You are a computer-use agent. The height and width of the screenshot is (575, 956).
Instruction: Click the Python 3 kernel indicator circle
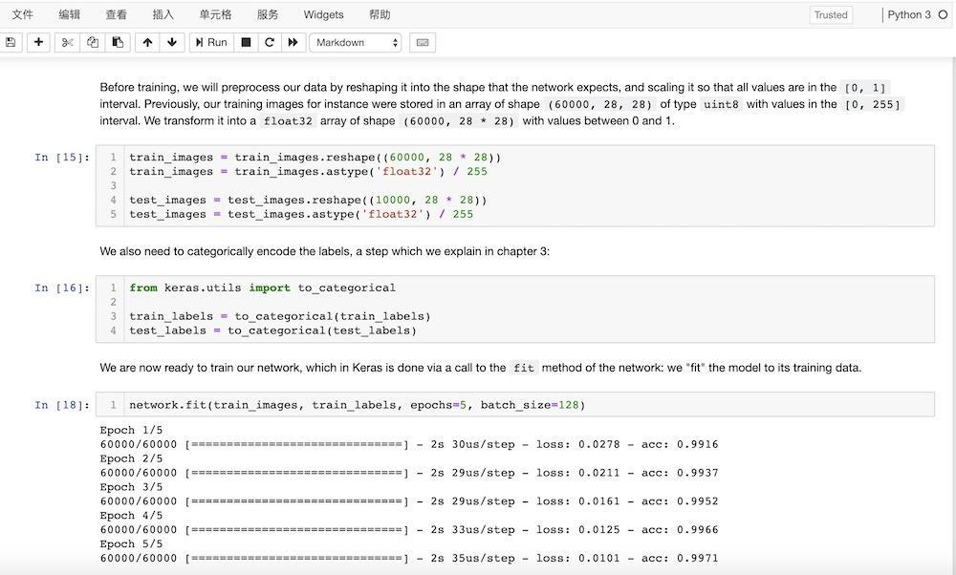[x=943, y=14]
